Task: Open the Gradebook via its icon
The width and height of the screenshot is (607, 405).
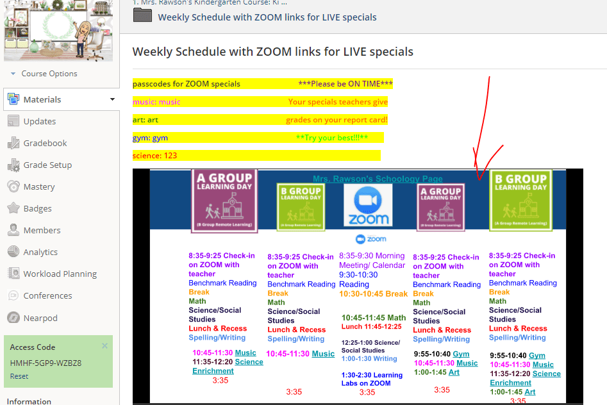Action: (13, 143)
